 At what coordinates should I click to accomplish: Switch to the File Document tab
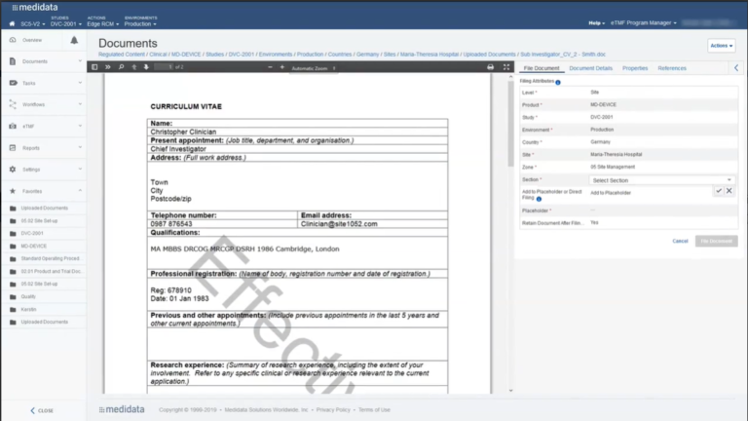pos(541,68)
